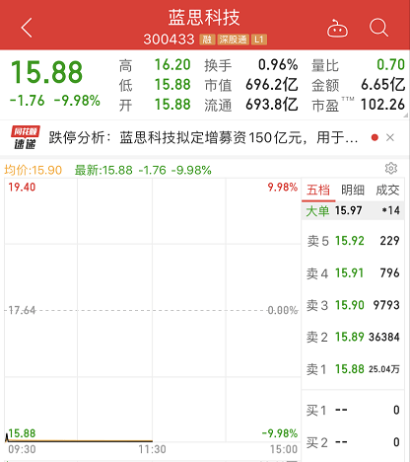Tap the circulating value 693.8亿
The image size is (410, 462).
[x=272, y=105]
